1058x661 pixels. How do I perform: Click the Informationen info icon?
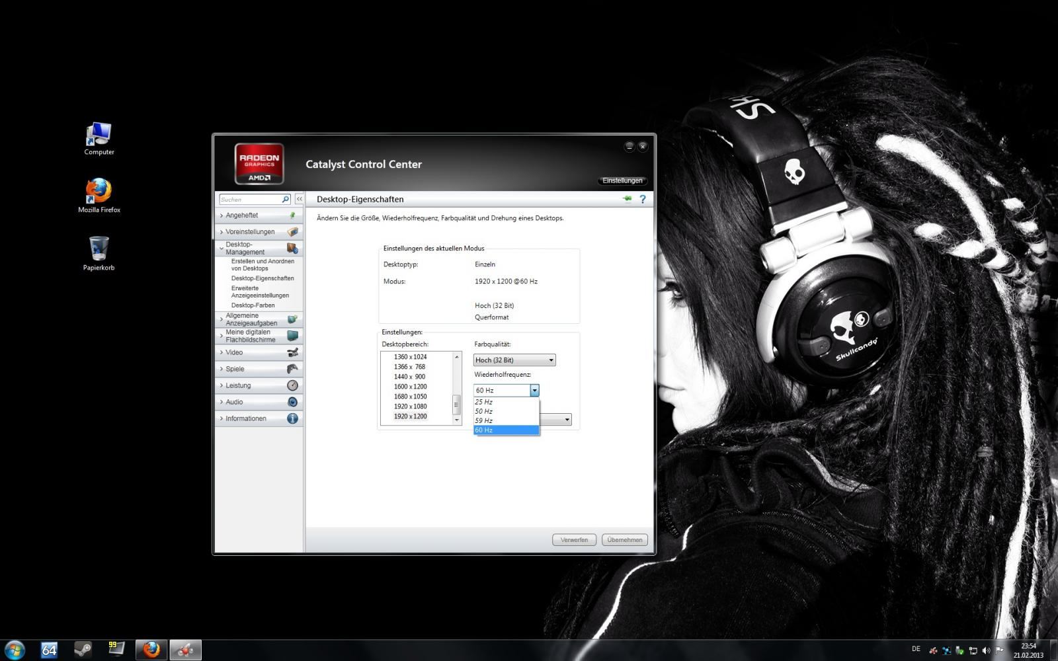click(x=292, y=418)
